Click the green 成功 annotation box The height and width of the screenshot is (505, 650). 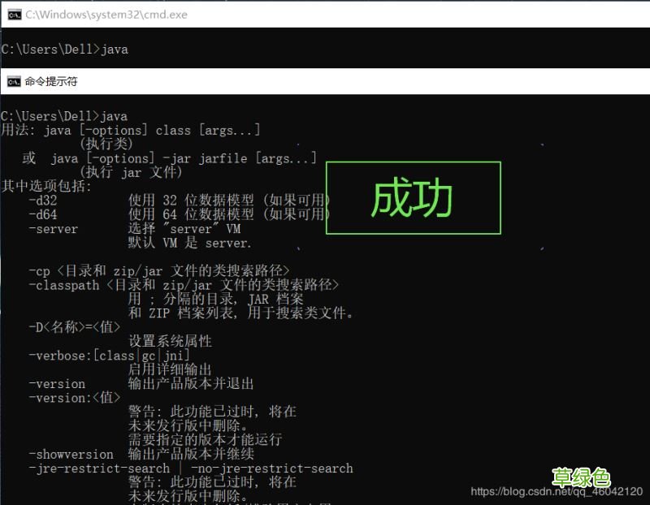pyautogui.click(x=413, y=197)
